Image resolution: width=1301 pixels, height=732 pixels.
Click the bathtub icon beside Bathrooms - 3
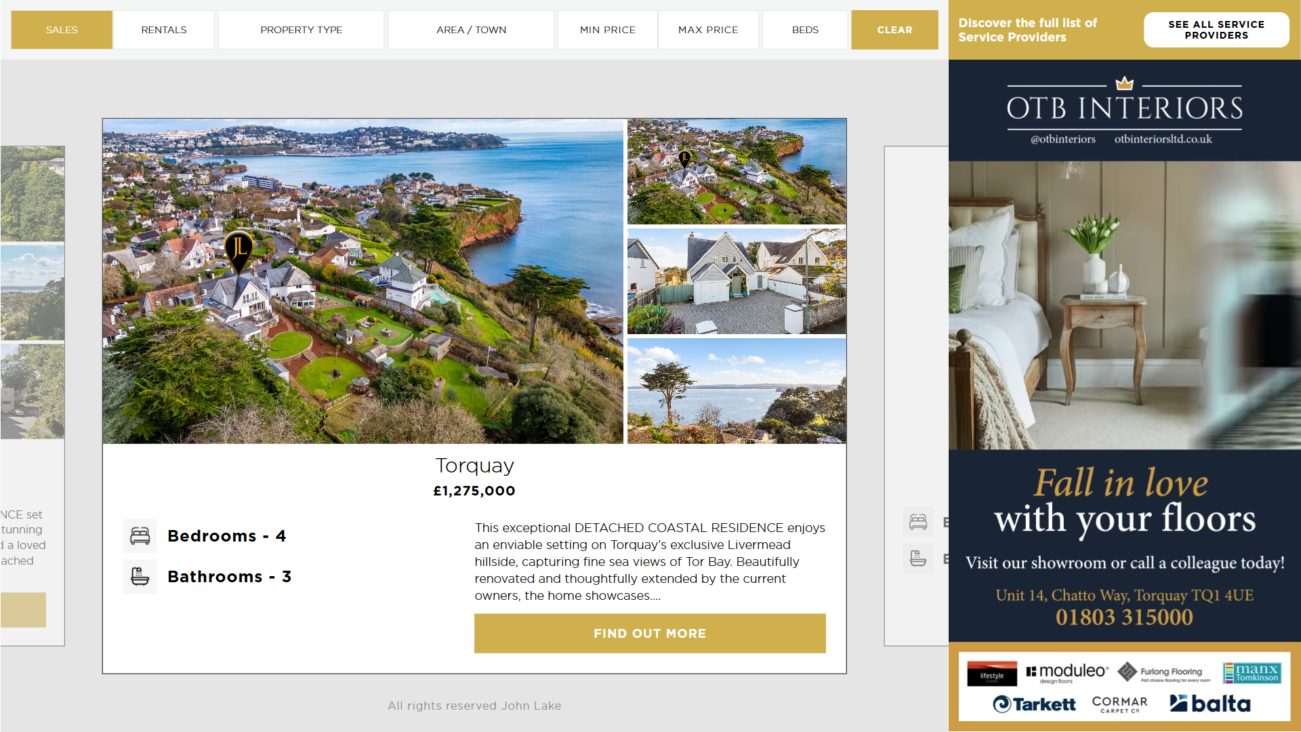click(x=140, y=577)
